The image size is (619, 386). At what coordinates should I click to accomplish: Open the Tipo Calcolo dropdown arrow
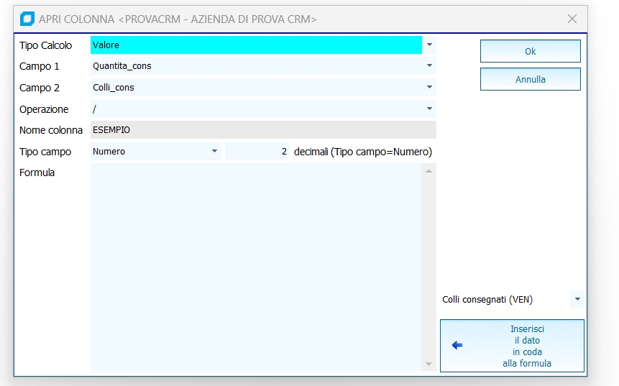[x=429, y=45]
